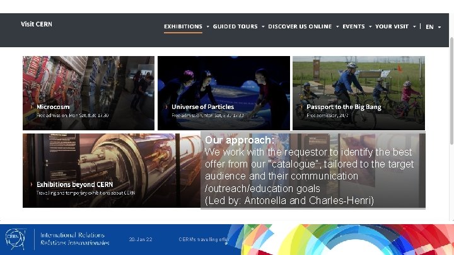Expand the Your Visit dropdown arrow
454x255 pixels.
(414, 26)
